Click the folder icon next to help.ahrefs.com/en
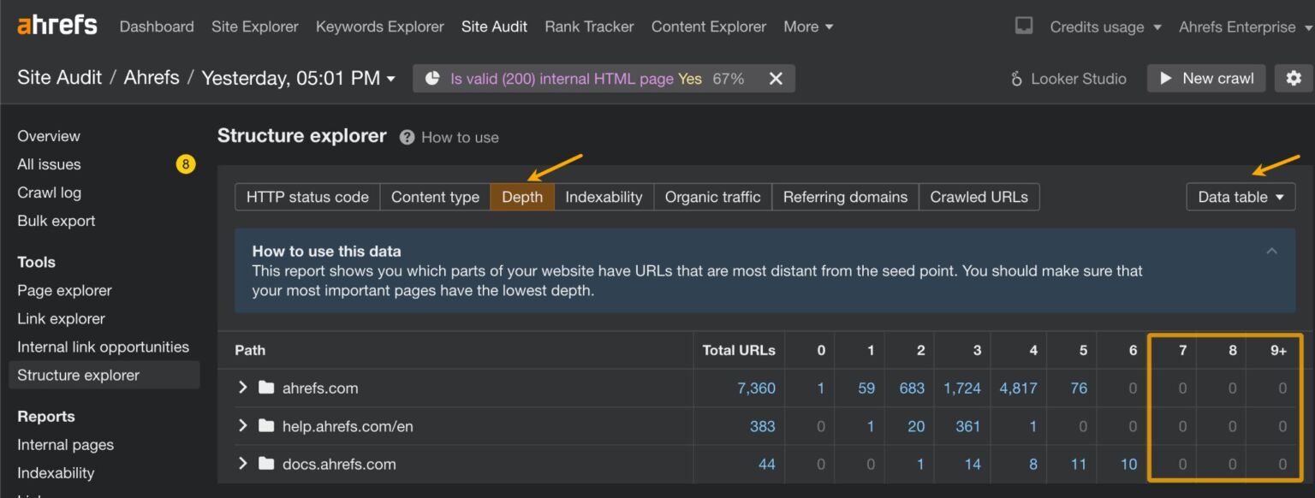 pos(266,425)
